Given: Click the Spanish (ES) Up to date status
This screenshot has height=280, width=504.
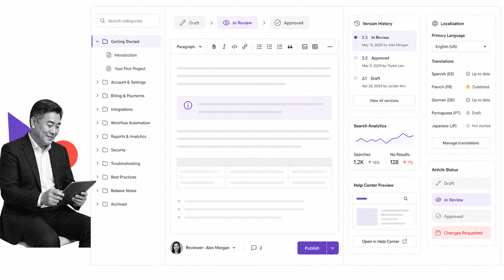Looking at the screenshot, I should (x=478, y=74).
